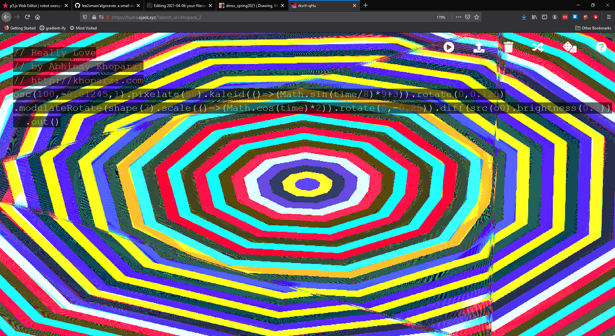Viewport: 615px width, 336px height.
Task: Open the gradient-ify bookmark
Action: [53, 28]
